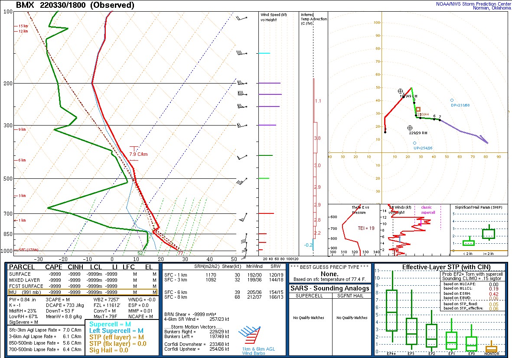This screenshot has width=512, height=358.
Task: Click the 'CAPE' column header
Action: point(54,267)
